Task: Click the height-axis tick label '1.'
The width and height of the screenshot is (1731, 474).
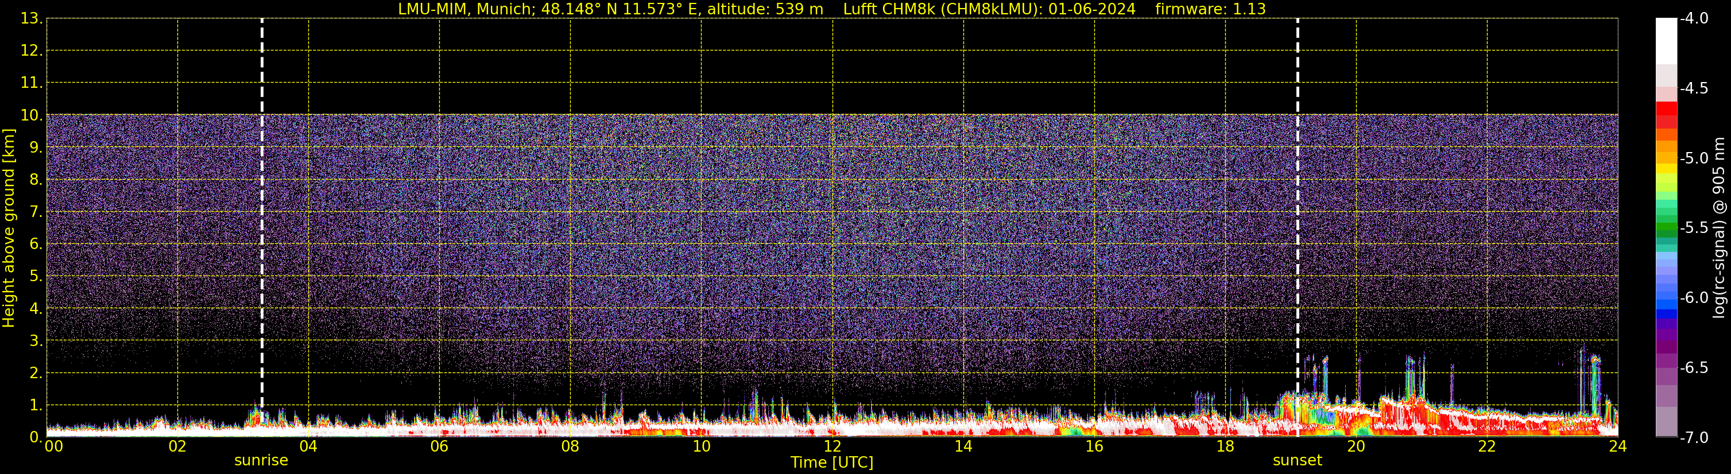Action: [36, 405]
